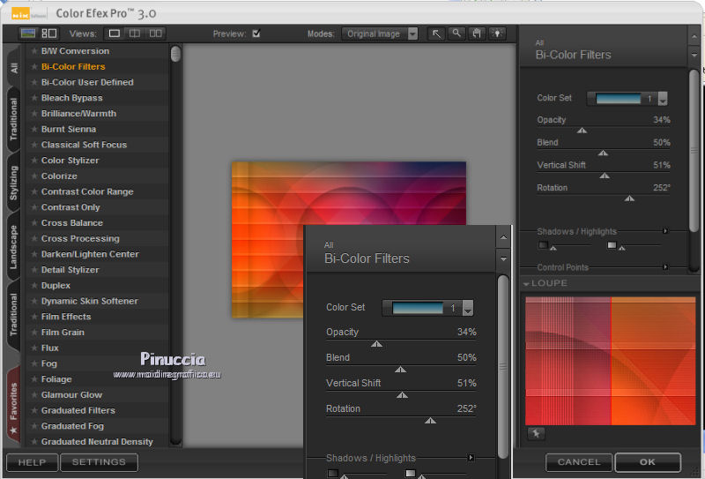This screenshot has height=479, width=705.
Task: Toggle the favorite star beside Foliage
Action: (x=33, y=379)
